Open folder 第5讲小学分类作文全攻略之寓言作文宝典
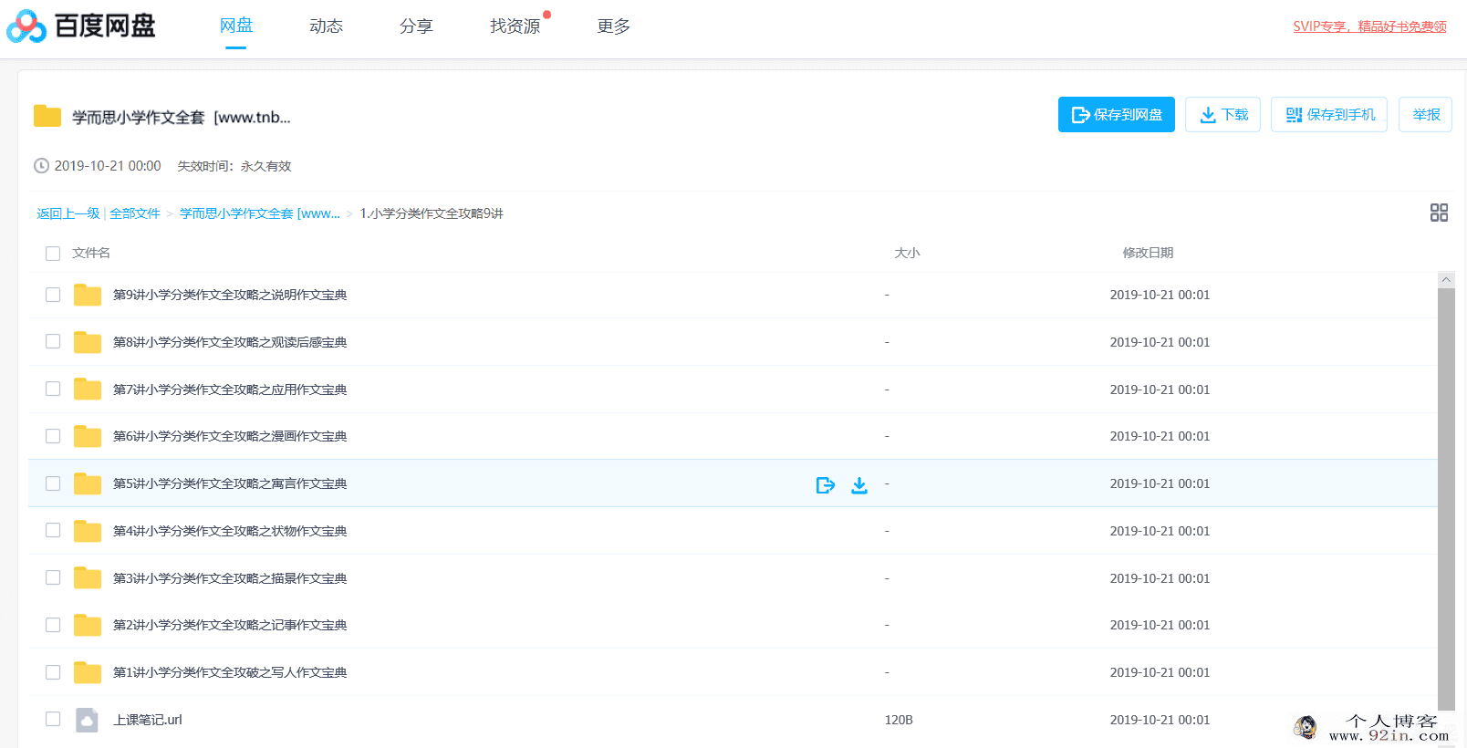Viewport: 1467px width, 748px height. 230,483
